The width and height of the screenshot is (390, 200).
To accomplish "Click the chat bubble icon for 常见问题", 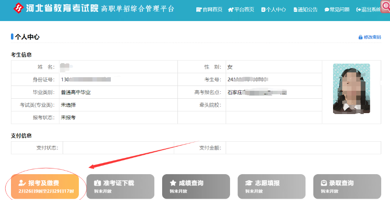I will 327,10.
